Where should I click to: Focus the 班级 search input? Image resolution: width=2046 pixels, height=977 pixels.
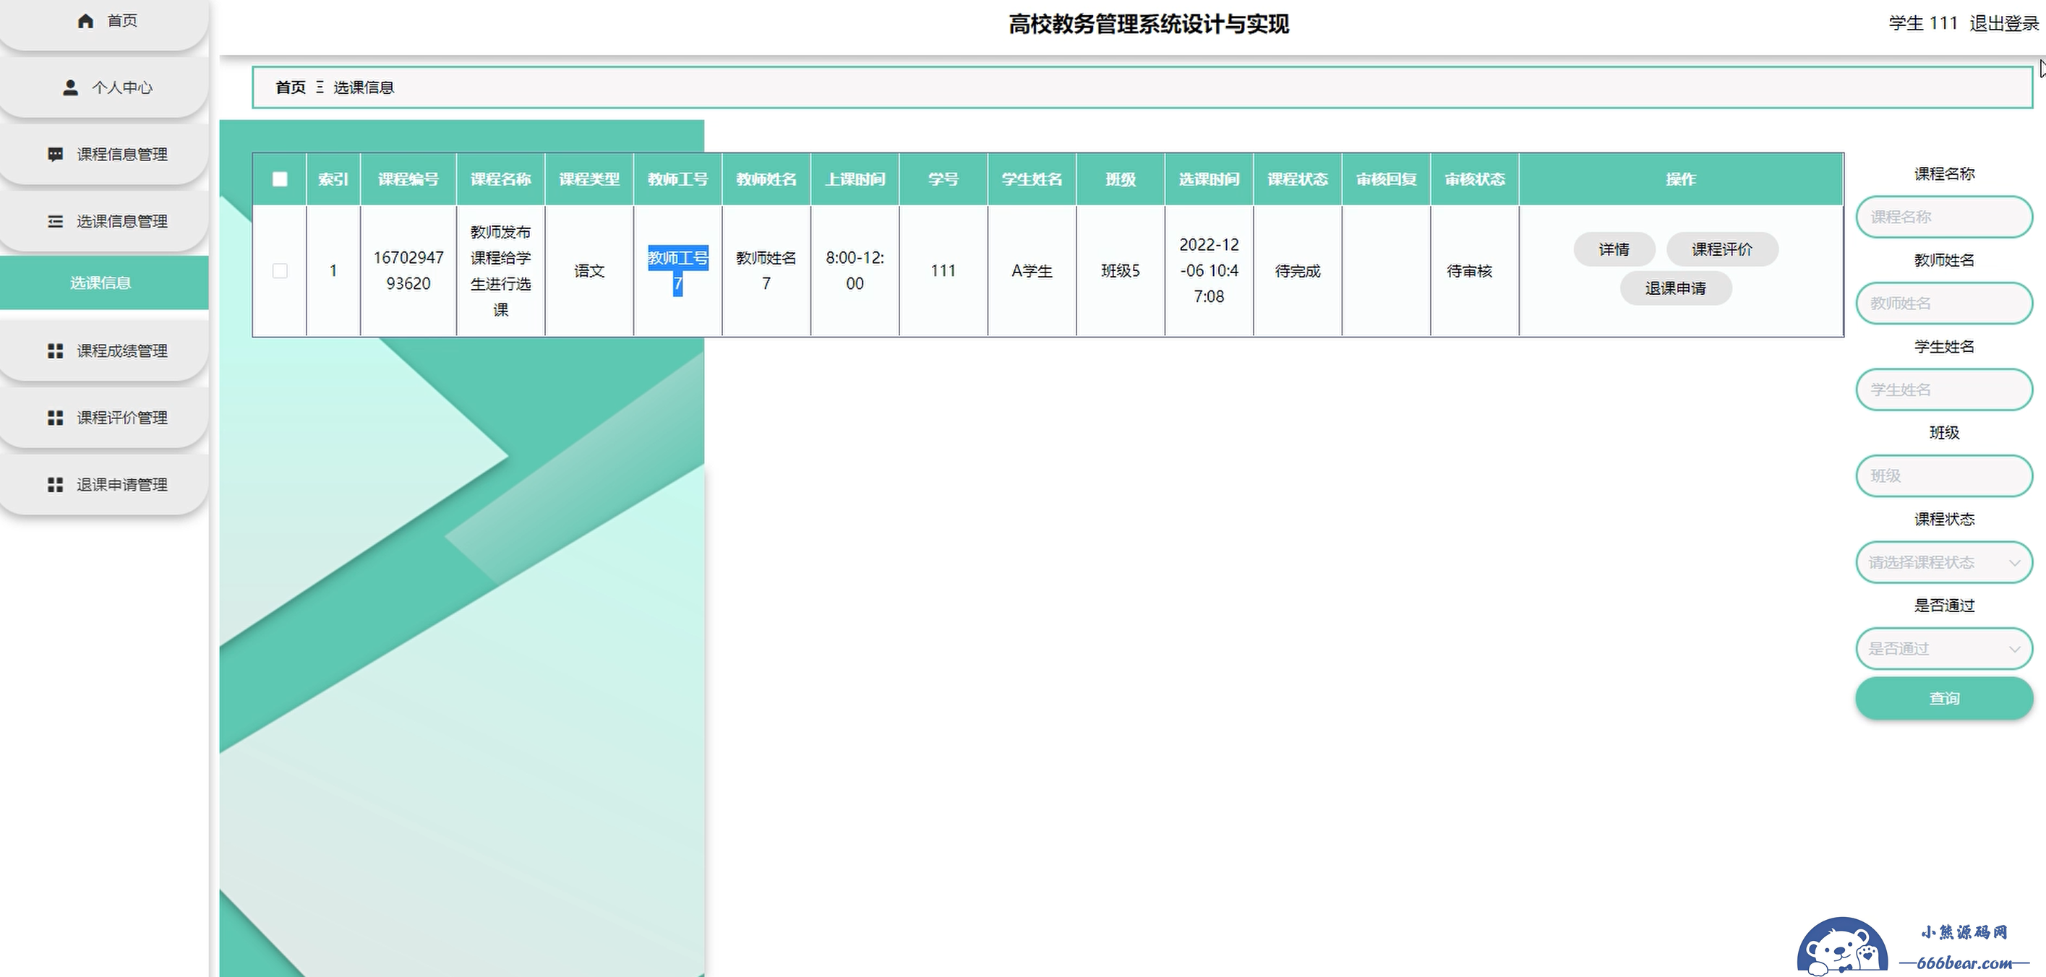click(x=1943, y=475)
